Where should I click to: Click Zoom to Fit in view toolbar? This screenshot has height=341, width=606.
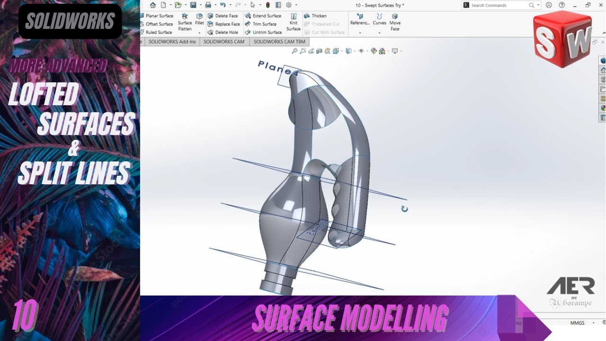click(294, 51)
